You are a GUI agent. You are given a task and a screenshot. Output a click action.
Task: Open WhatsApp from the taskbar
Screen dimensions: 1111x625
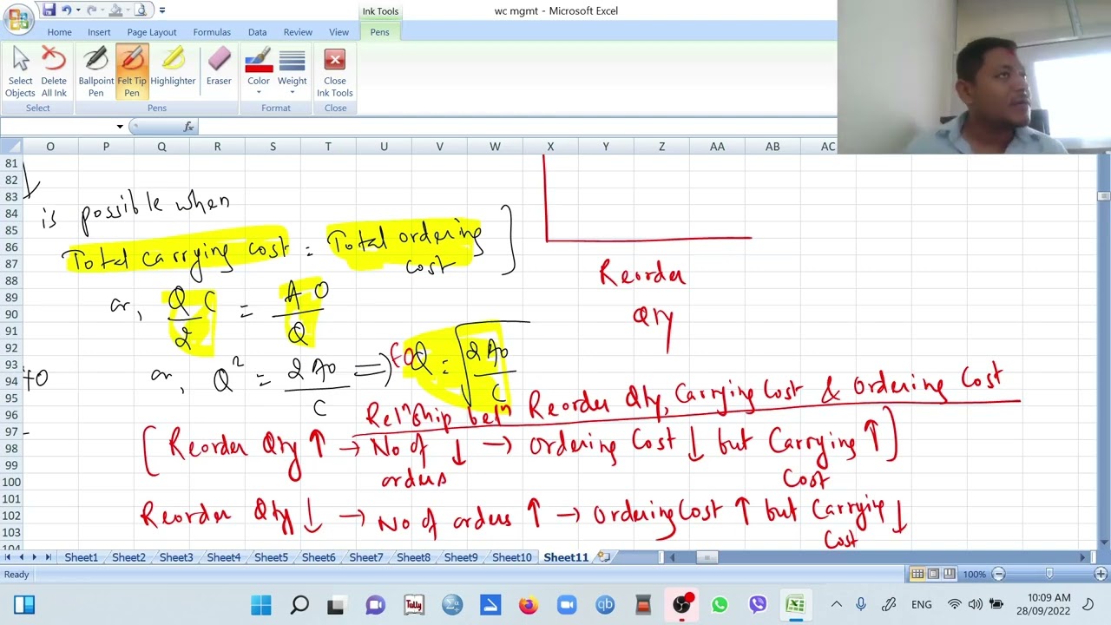[720, 605]
